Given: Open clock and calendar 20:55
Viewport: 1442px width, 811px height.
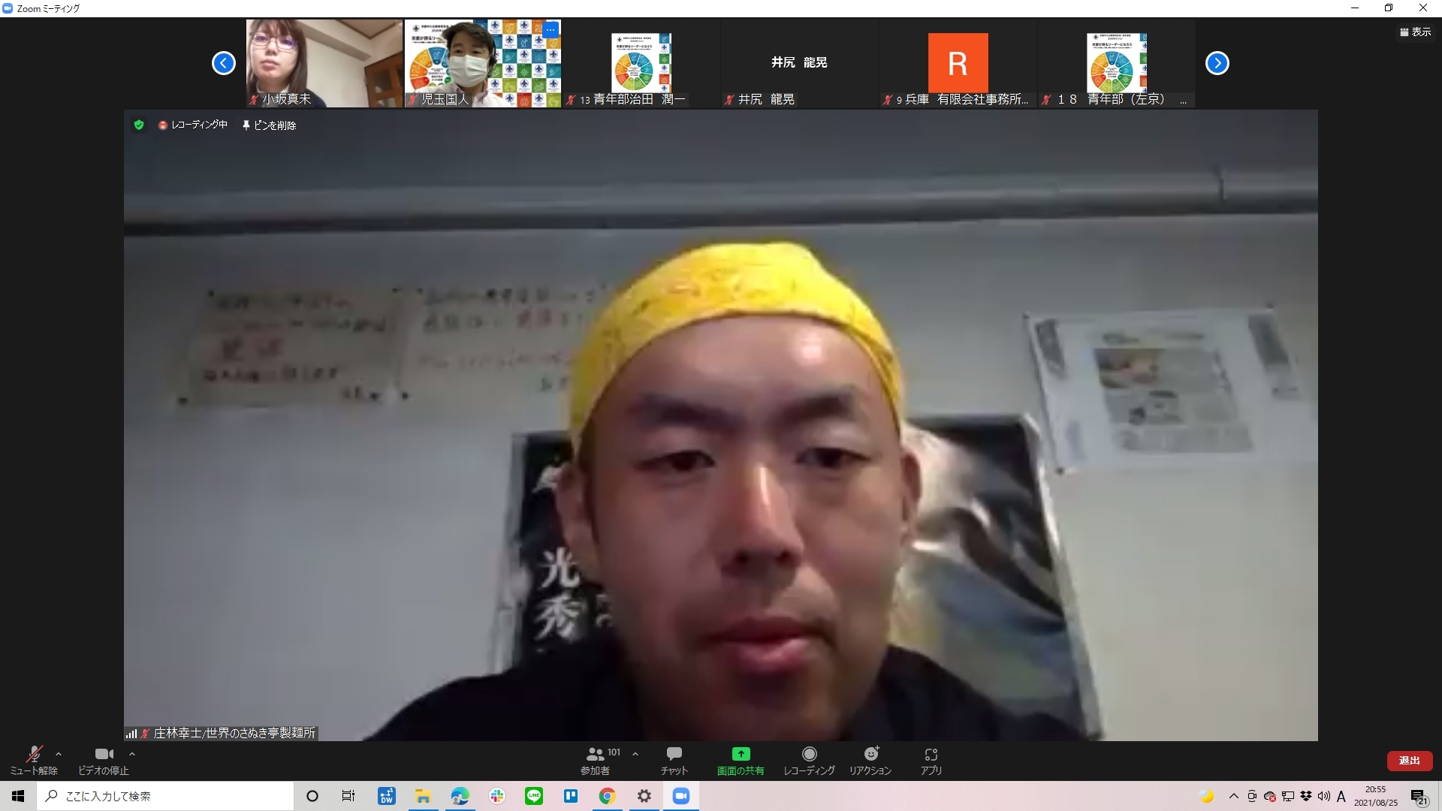Looking at the screenshot, I should (x=1376, y=796).
